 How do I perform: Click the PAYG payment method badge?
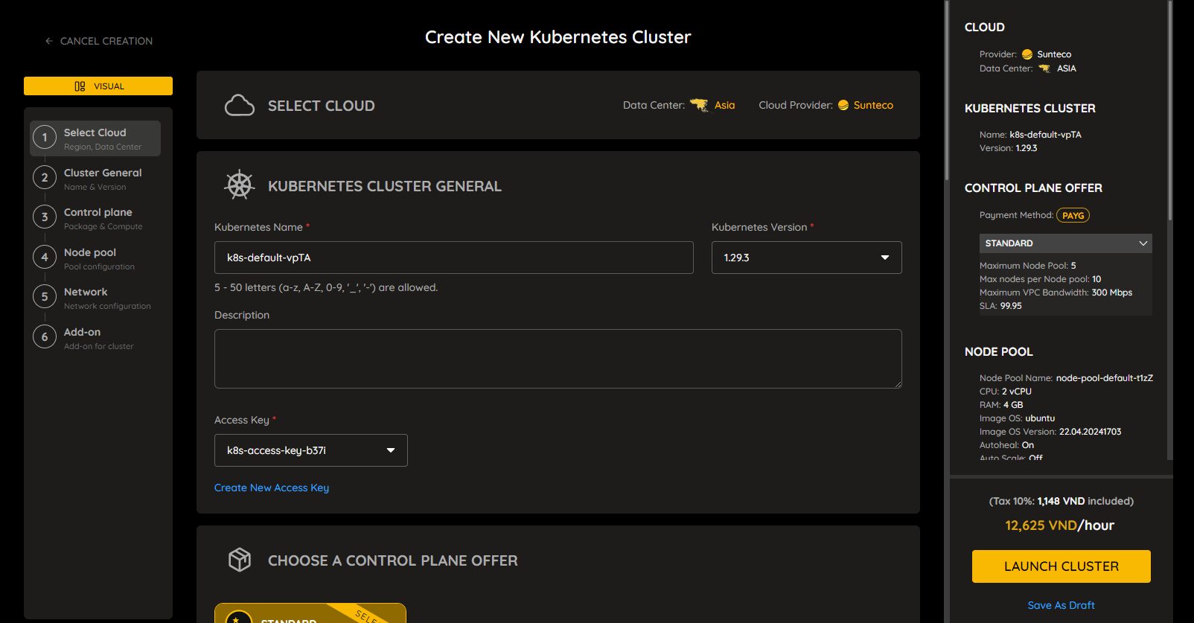click(x=1073, y=215)
